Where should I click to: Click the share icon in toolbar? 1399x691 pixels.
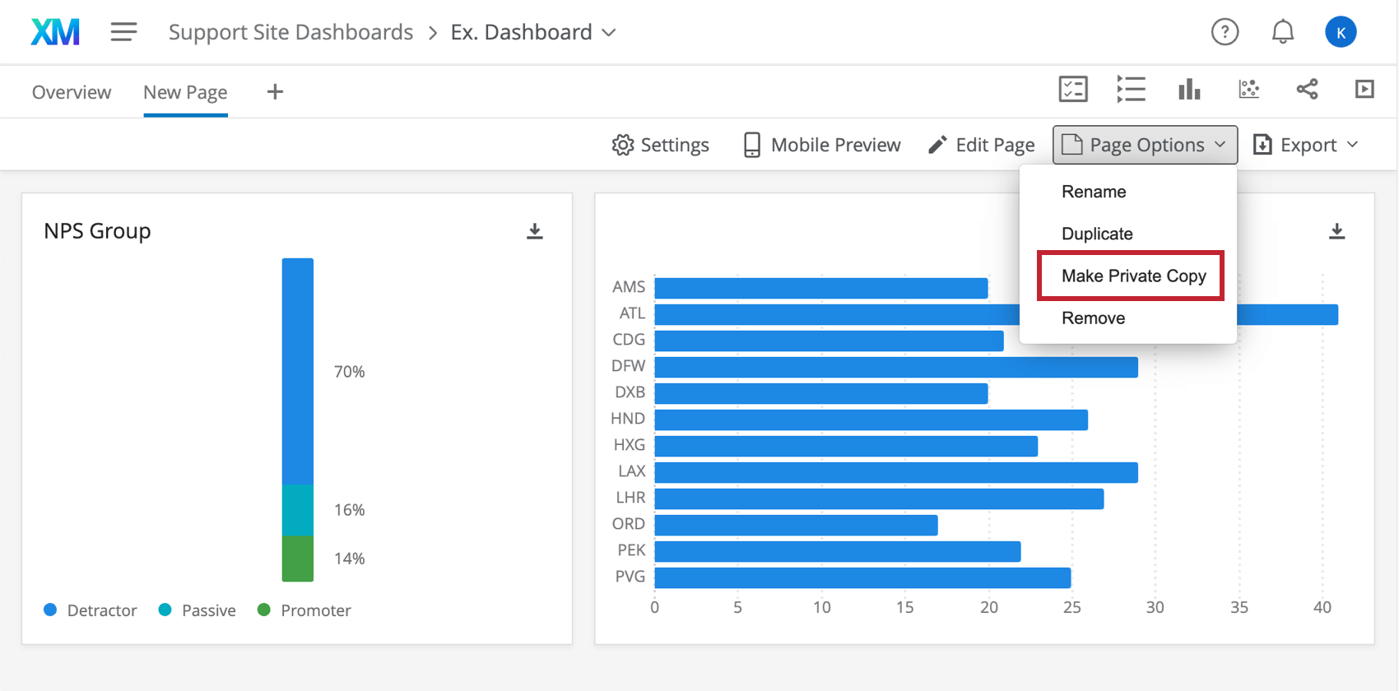tap(1307, 89)
